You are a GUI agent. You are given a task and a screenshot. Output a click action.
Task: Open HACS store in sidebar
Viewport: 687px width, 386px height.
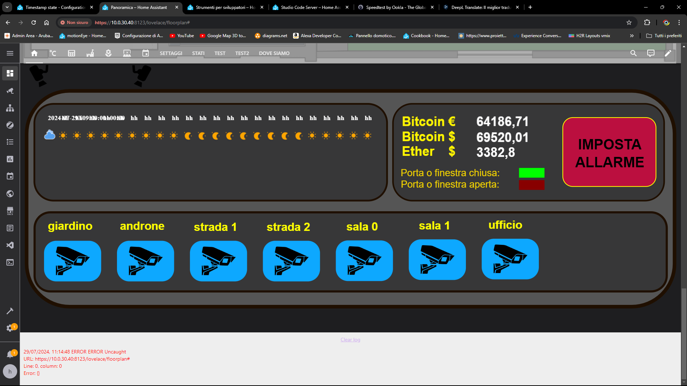click(x=10, y=211)
